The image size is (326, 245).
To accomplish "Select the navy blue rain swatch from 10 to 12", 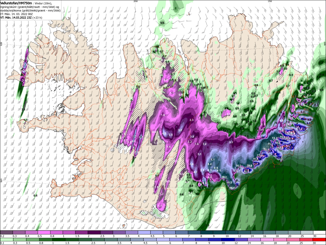I will 228,240.
